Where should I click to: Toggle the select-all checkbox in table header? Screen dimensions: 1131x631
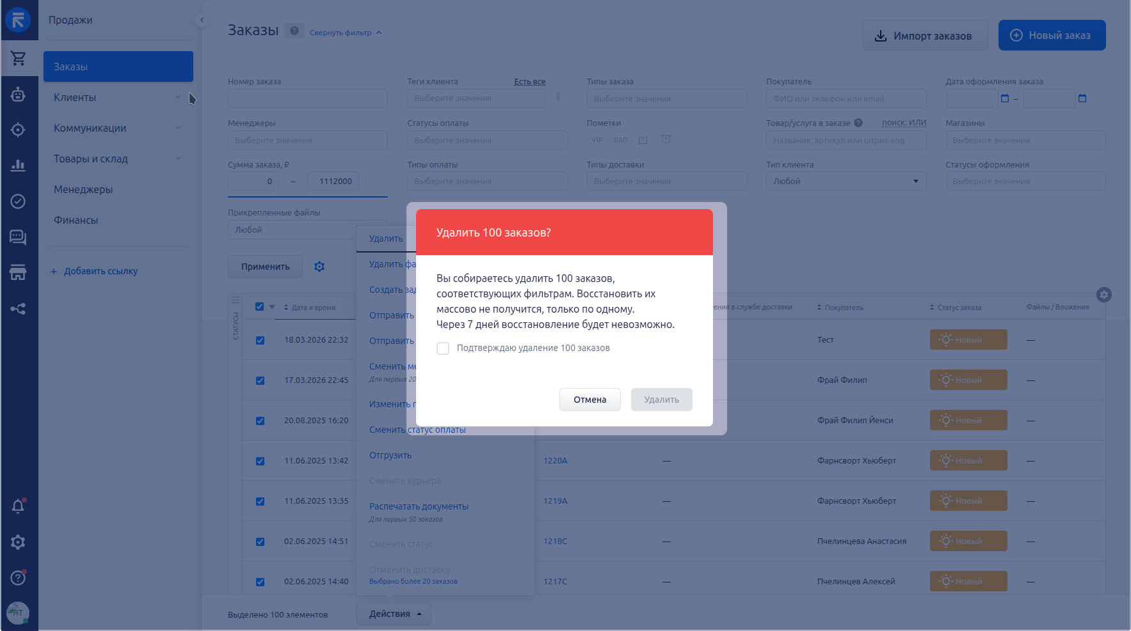coord(259,307)
